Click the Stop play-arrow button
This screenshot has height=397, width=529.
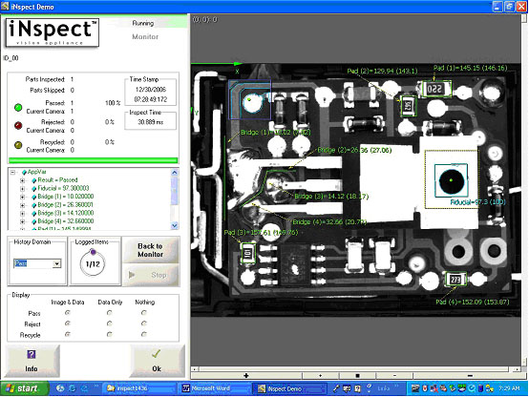[x=151, y=275]
